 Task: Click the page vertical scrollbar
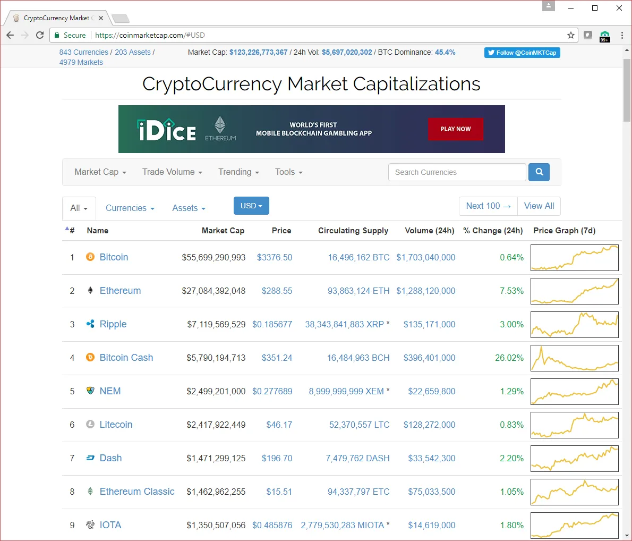(x=627, y=90)
